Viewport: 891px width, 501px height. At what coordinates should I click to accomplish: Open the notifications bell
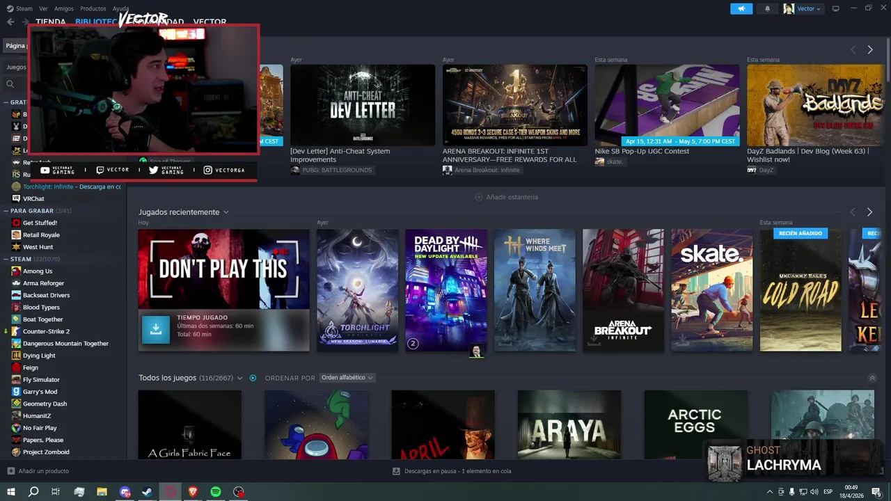point(768,8)
